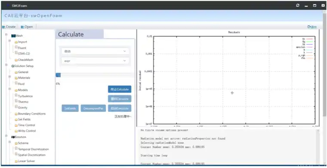Viewport: 327px width, 168px height.
Task: Collapse the Solution Setup tree node
Action: pos(6,65)
